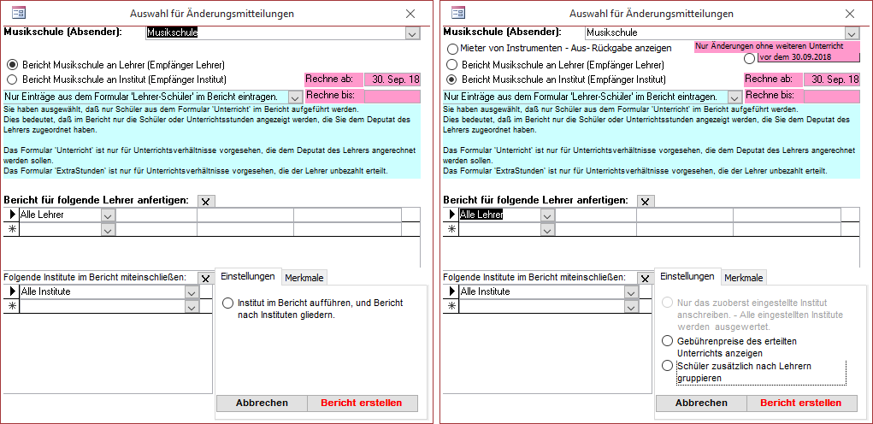Enable 'Gebührenpreise des erteilten Unterrichts anzeigen'

coord(668,341)
